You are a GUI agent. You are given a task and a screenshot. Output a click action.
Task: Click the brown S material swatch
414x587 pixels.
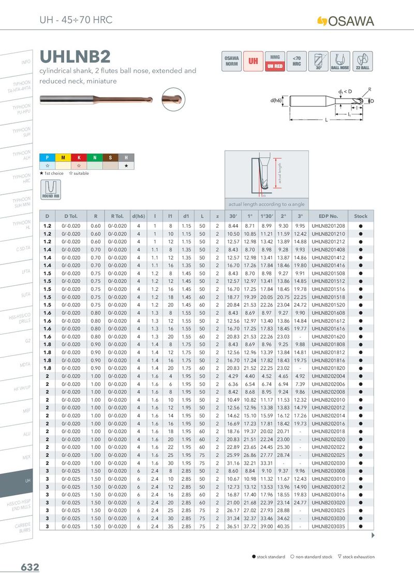tap(110, 158)
